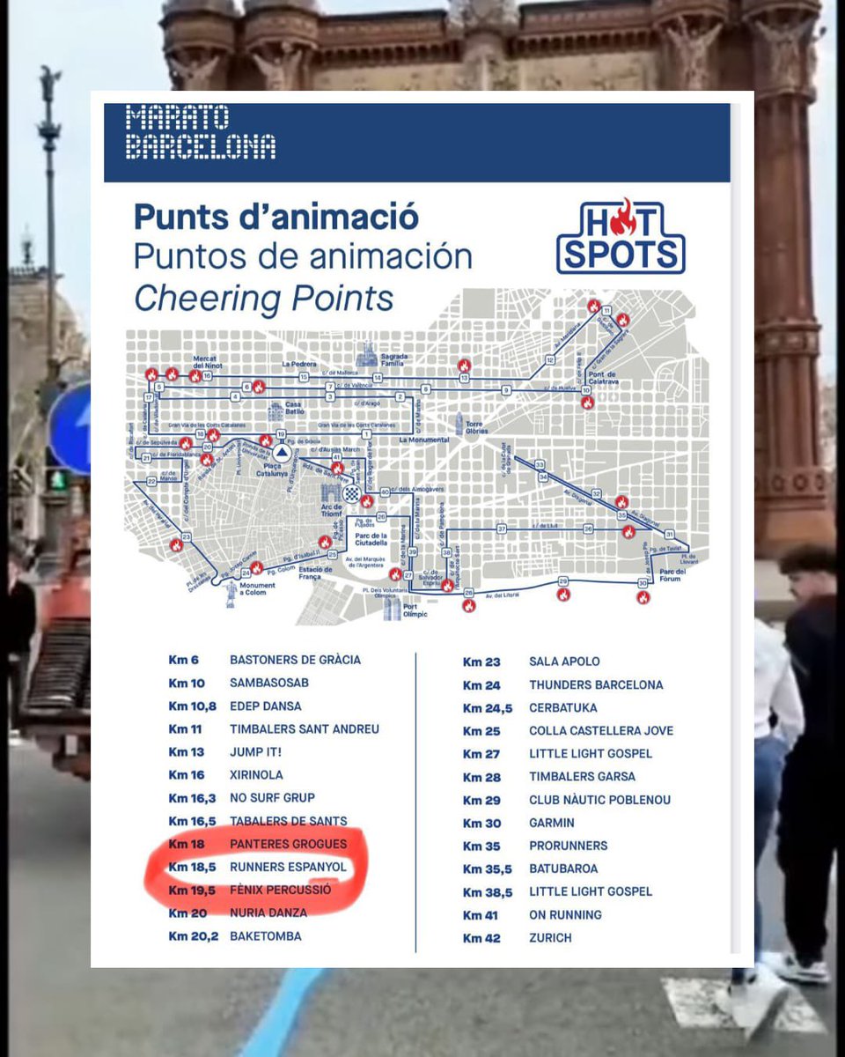Select the Km 18 Panteres Grogues row
Screen dimensions: 845x1057
[257, 843]
